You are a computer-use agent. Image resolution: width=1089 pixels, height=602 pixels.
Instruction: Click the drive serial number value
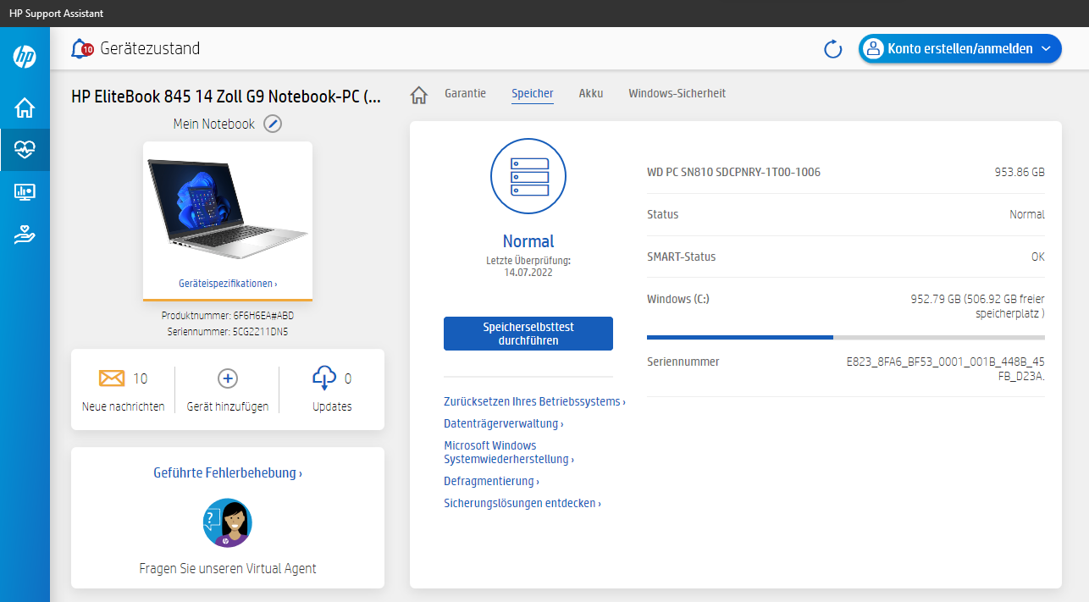(946, 369)
